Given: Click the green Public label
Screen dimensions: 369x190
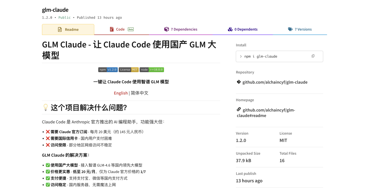Looking at the screenshot, I should point(65,18).
